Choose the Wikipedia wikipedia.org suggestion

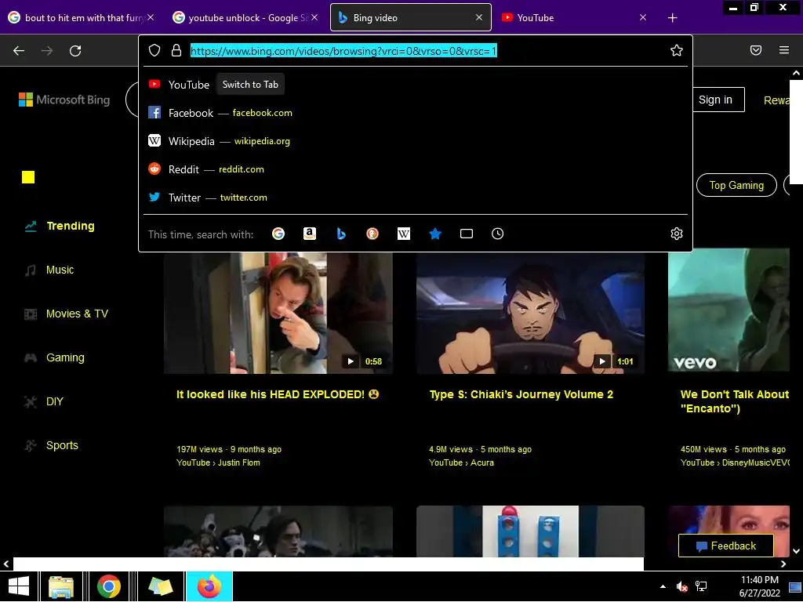click(x=415, y=141)
